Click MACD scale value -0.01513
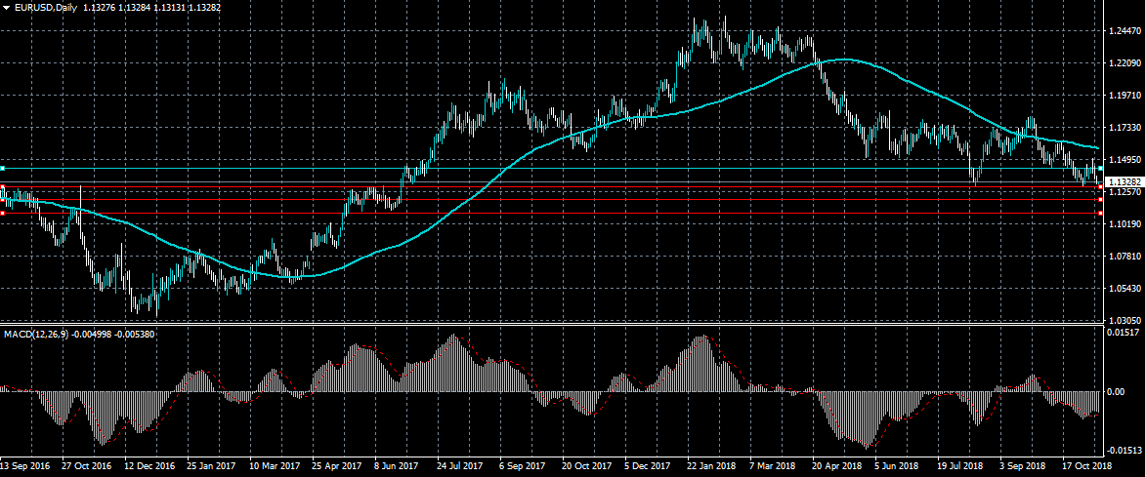Screen dimensions: 1146x477 pyautogui.click(x=1124, y=450)
